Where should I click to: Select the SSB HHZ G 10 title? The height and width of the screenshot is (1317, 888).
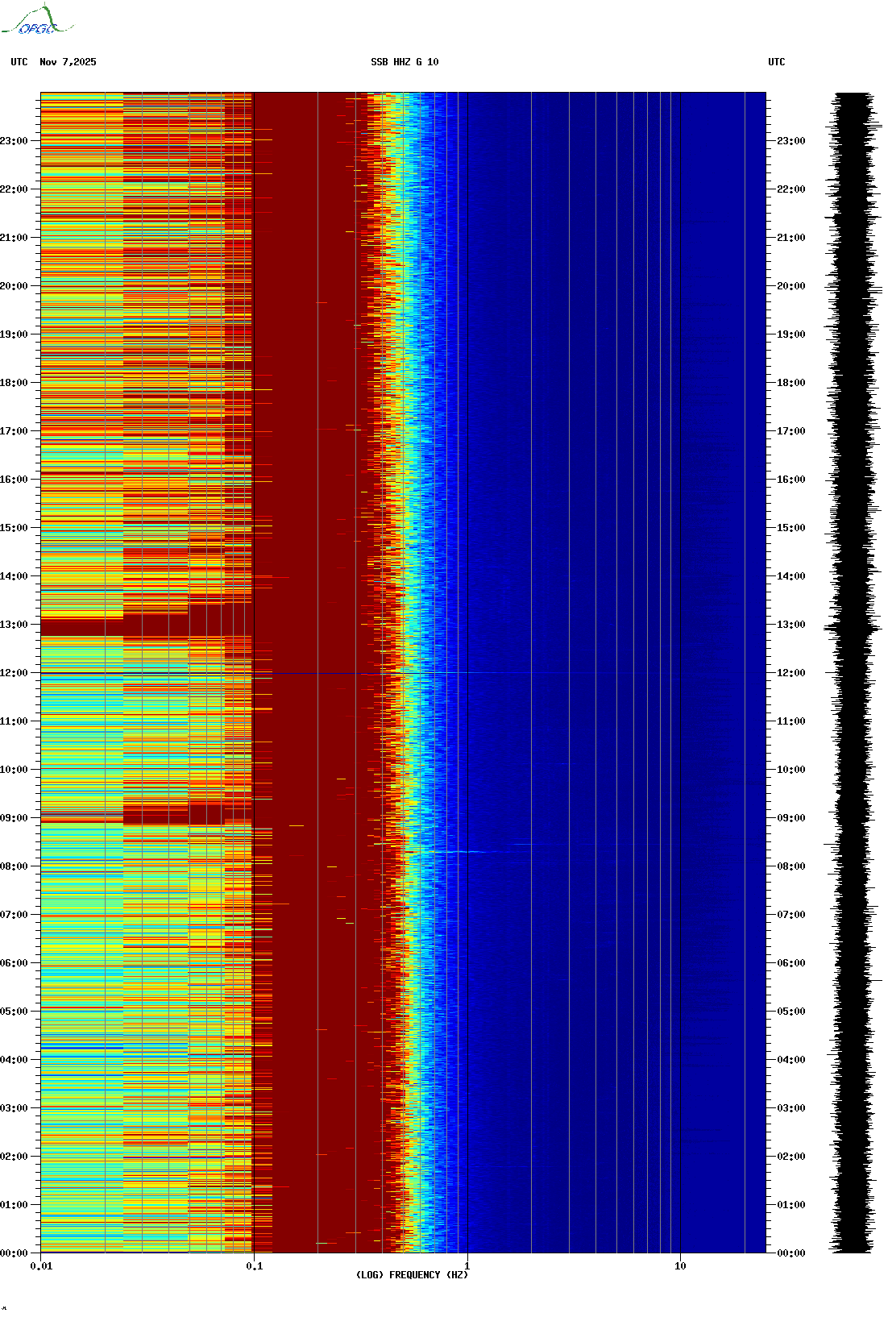(405, 62)
